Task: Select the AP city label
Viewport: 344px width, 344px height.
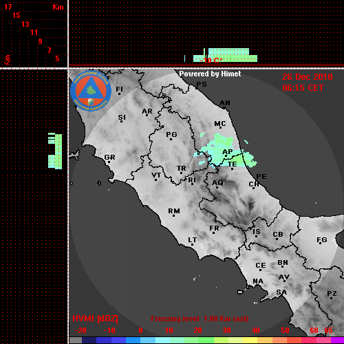Action: click(228, 152)
